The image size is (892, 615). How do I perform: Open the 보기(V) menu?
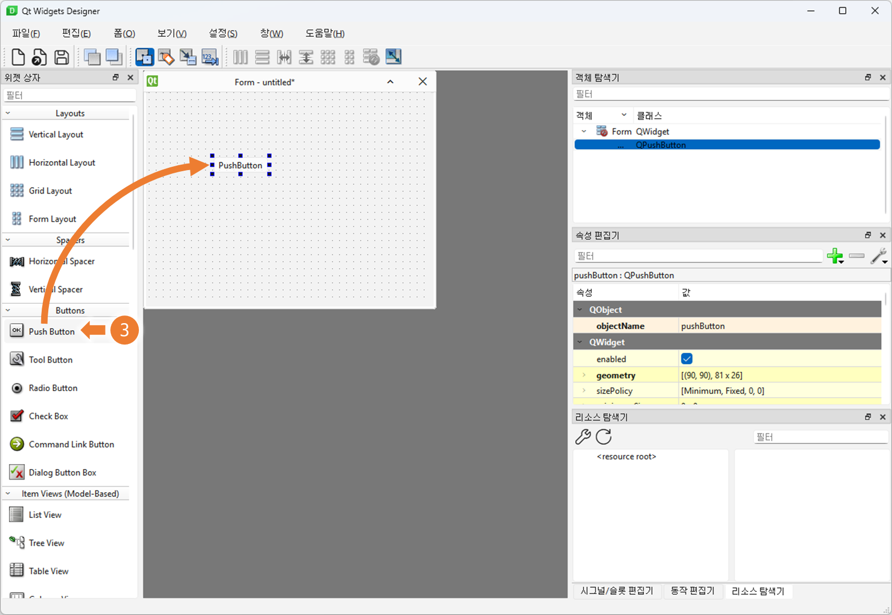pos(172,33)
